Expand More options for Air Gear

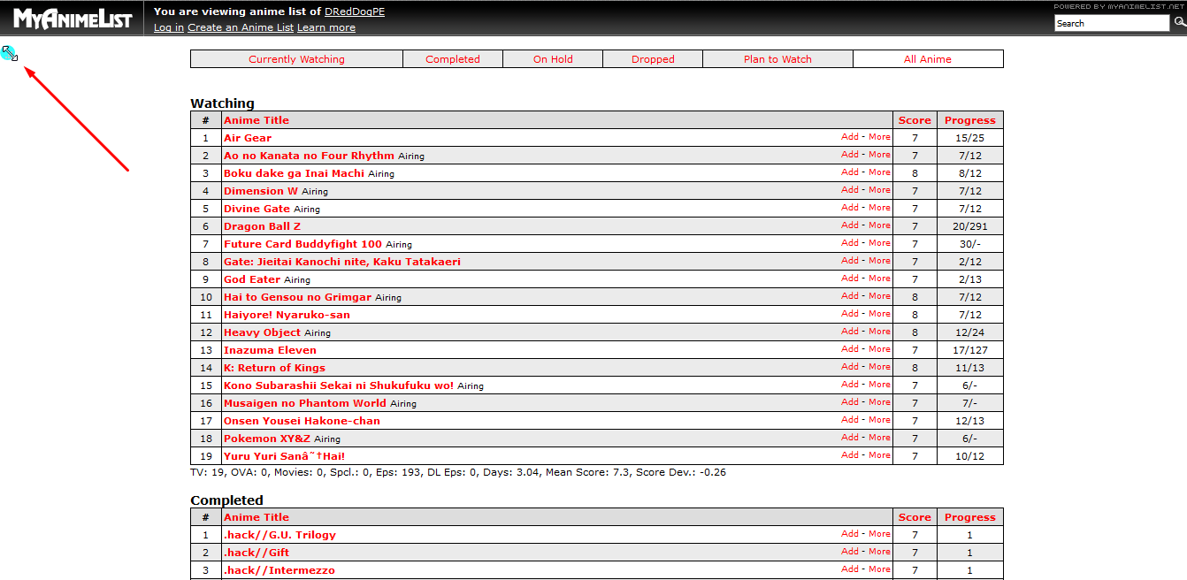[879, 137]
